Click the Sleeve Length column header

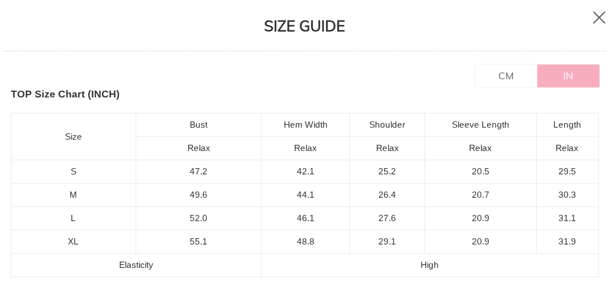coord(480,125)
